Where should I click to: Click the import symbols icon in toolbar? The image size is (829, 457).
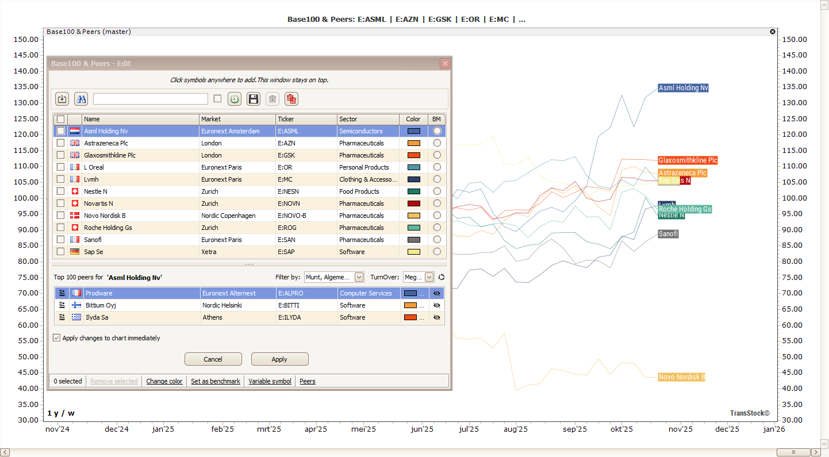pos(62,99)
